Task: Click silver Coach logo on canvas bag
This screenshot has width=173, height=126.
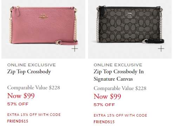Action: coord(129,15)
